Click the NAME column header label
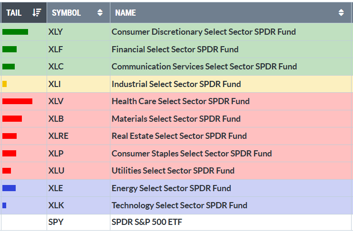This screenshot has height=233, width=353. pyautogui.click(x=126, y=13)
